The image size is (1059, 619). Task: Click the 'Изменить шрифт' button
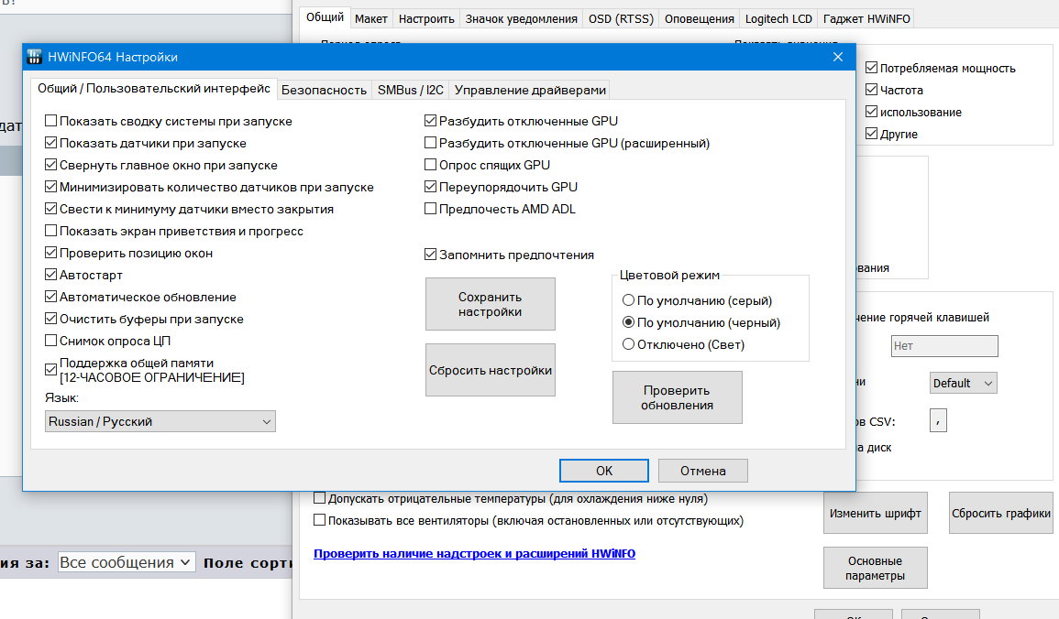pos(876,513)
